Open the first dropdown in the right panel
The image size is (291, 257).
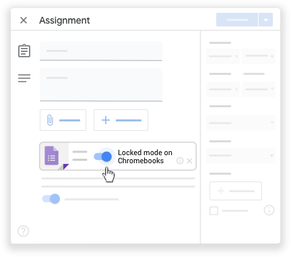coord(223,56)
